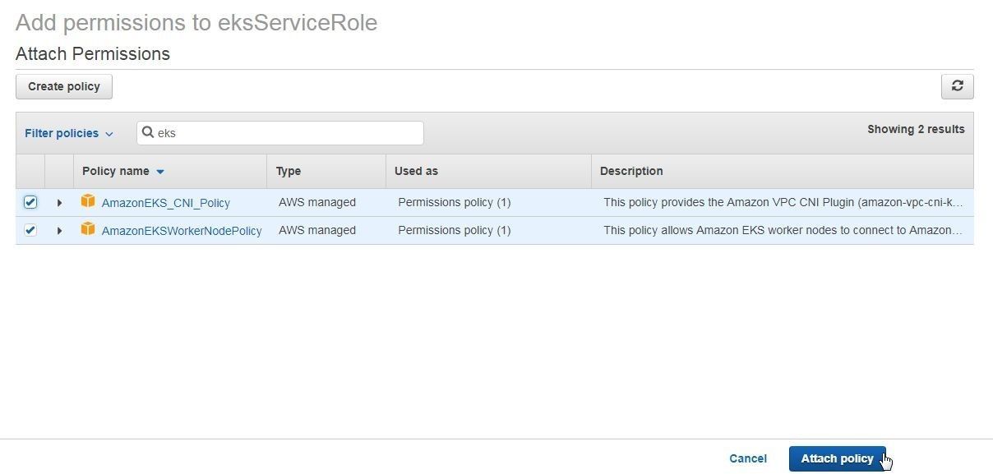Click the orange box icon beside AmazonEKSWorkerNodePolicy
993x474 pixels.
(x=88, y=229)
